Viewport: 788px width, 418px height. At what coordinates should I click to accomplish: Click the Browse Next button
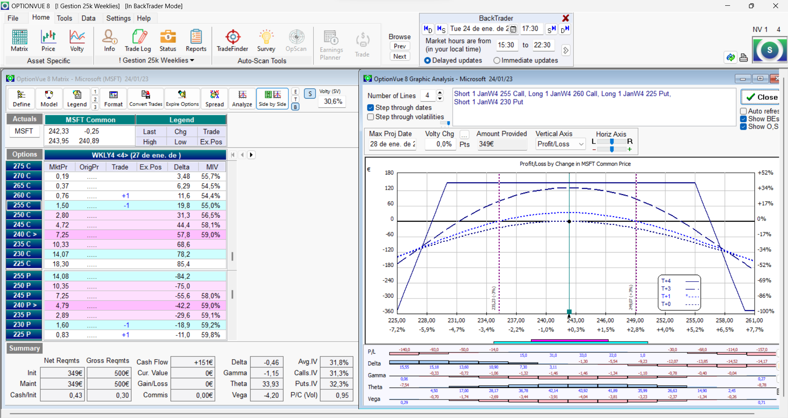399,57
